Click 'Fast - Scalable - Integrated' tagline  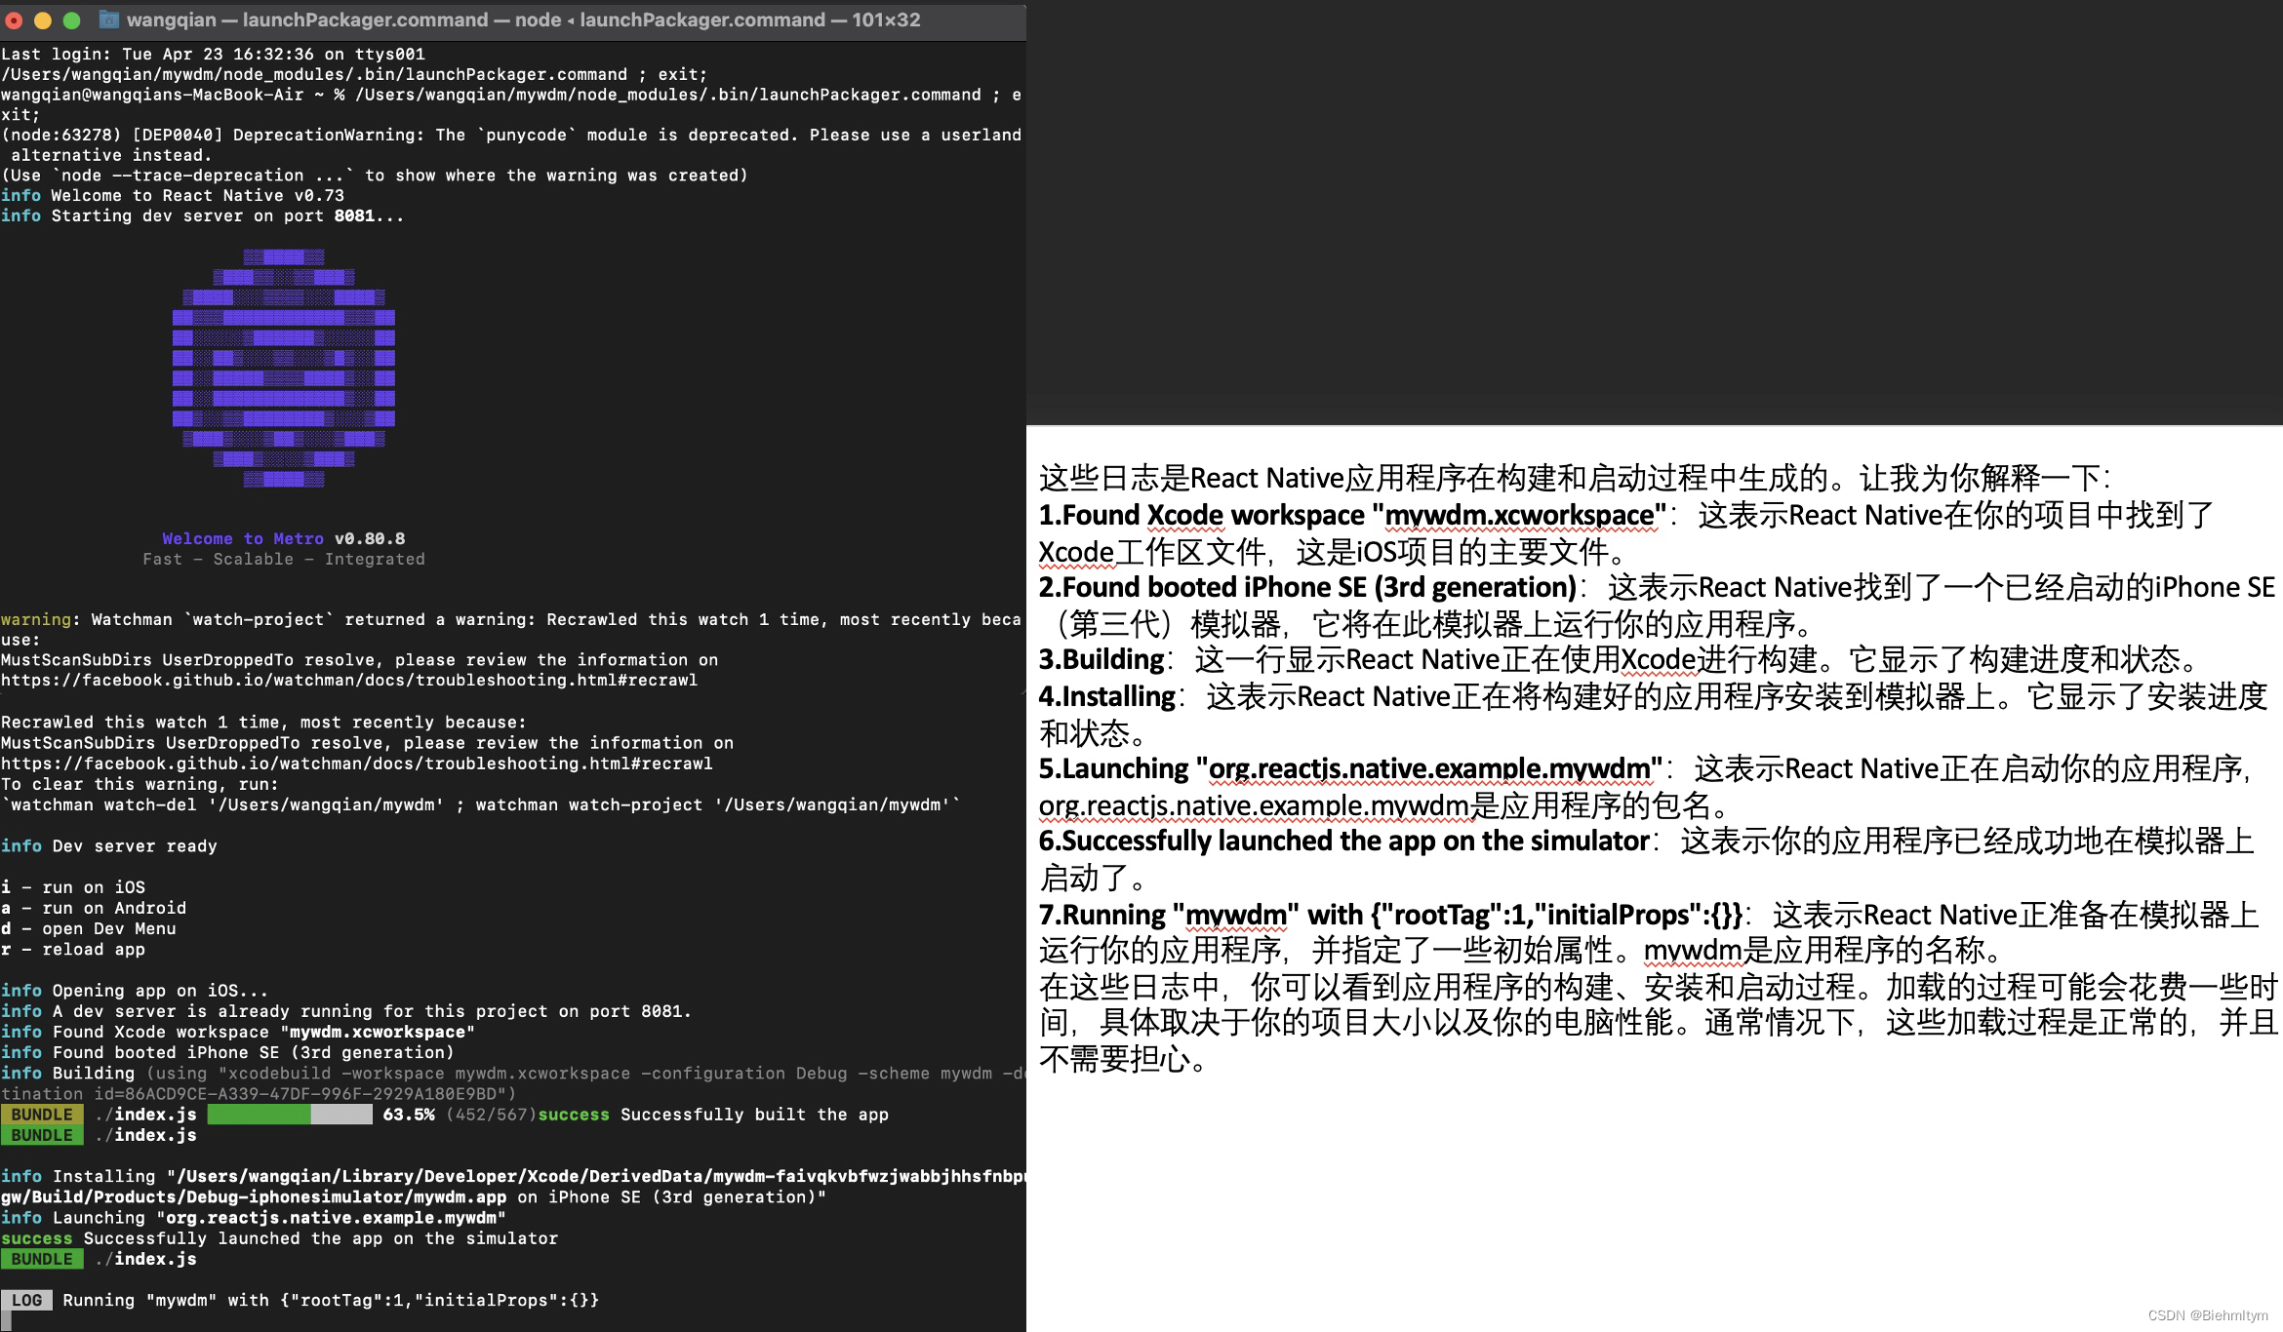point(284,559)
